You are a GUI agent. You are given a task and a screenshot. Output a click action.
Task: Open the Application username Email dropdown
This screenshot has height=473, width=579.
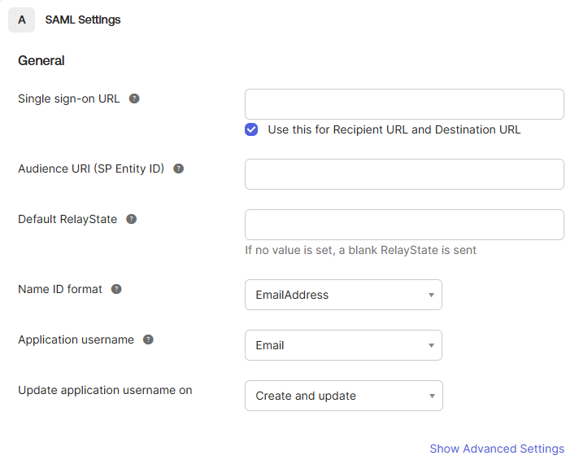(343, 345)
